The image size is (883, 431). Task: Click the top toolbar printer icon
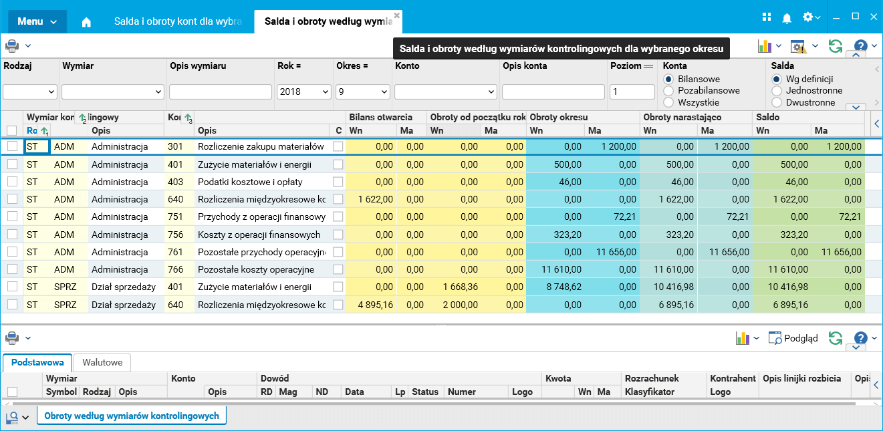coord(12,46)
